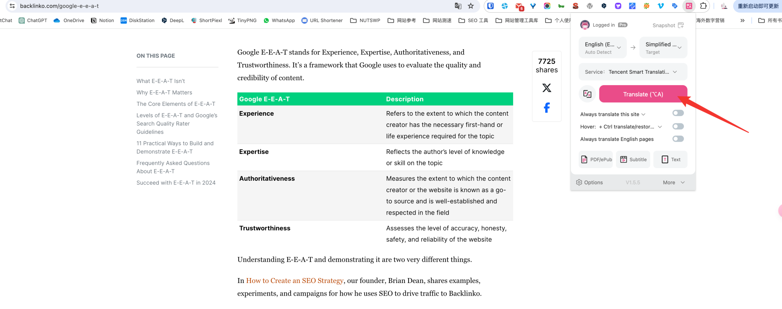Jump to '11 Practical Ways to Build' section
This screenshot has height=309, width=782.
coord(175,147)
